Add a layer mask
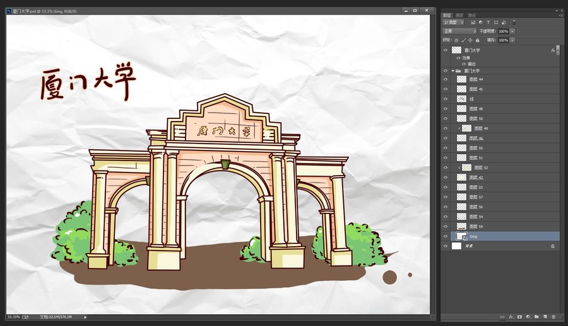This screenshot has width=568, height=326. [519, 317]
